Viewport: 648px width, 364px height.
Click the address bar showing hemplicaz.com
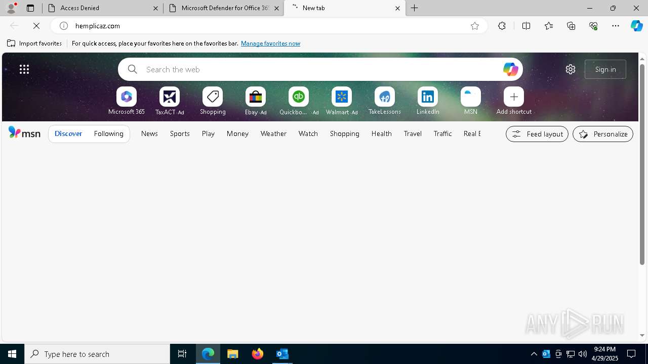pos(268,26)
